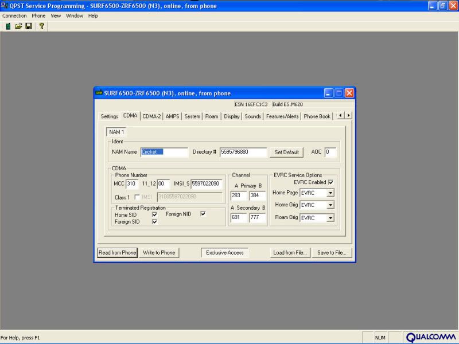
Task: Select the NAM 1 sub-tab
Action: (116, 132)
